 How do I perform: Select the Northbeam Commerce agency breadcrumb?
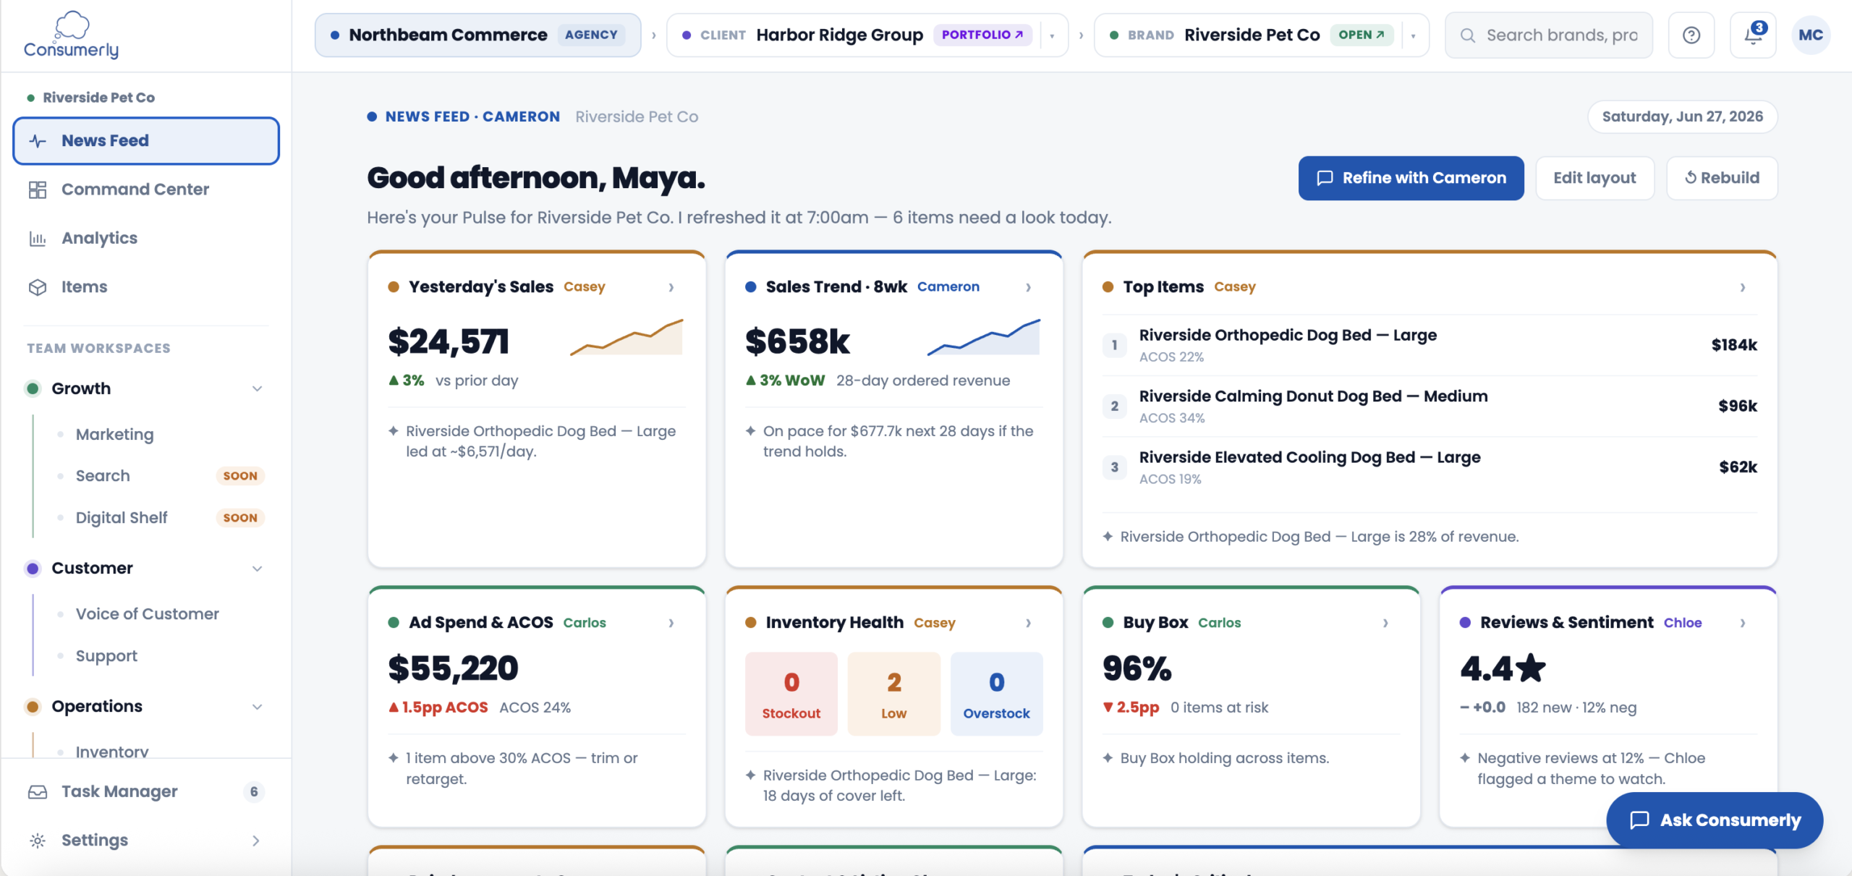click(x=477, y=35)
